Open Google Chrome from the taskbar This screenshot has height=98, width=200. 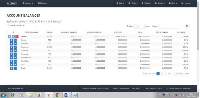58,95
